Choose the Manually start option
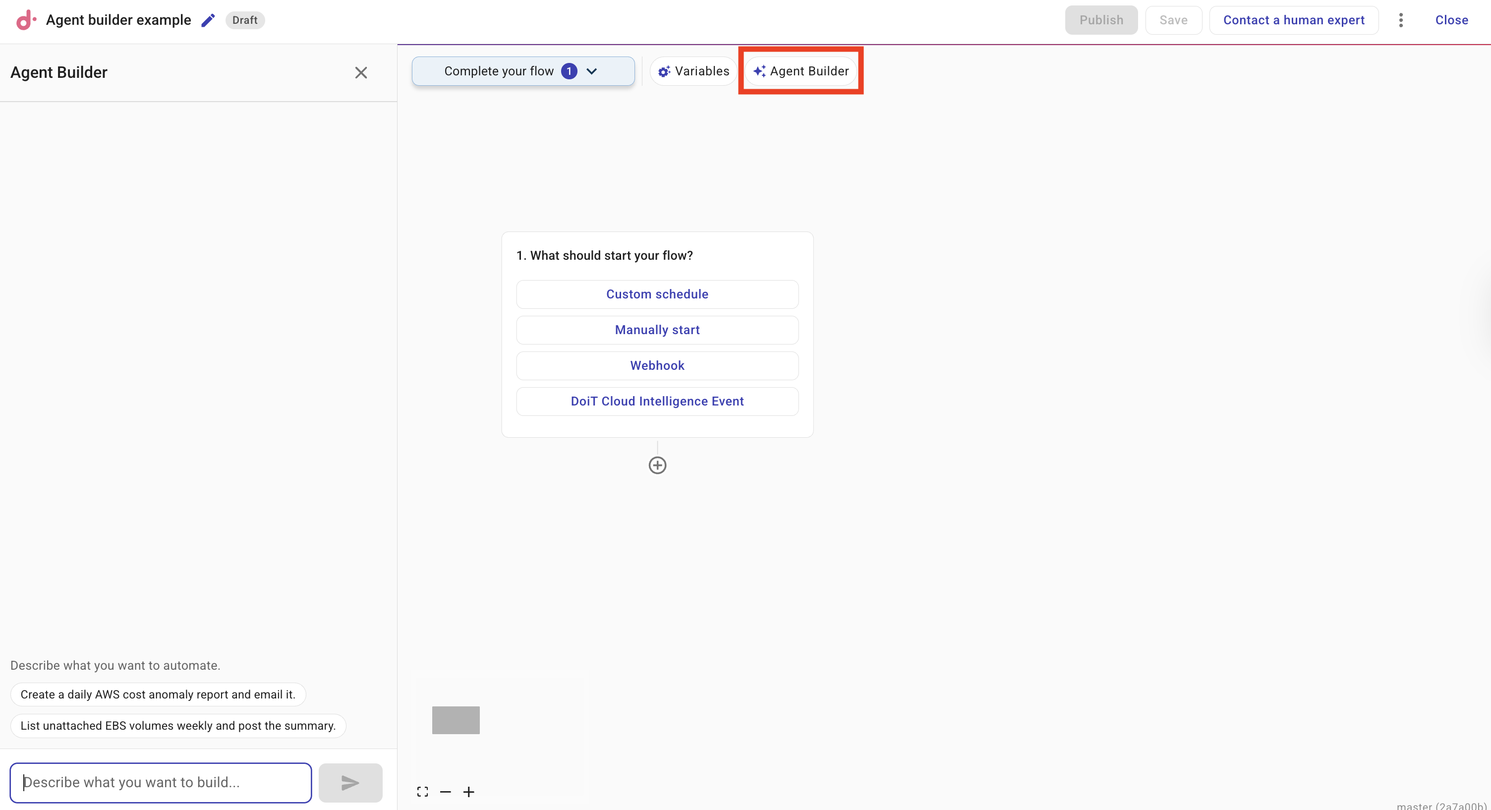 pos(657,330)
